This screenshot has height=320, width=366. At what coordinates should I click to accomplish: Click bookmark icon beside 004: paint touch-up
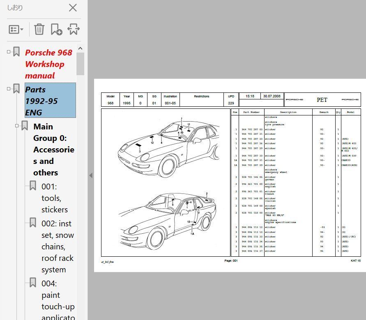33,283
